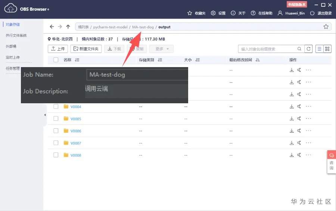Image resolution: width=336 pixels, height=211 pixels.
Task: Open more actions for V0006
Action: 308,130
